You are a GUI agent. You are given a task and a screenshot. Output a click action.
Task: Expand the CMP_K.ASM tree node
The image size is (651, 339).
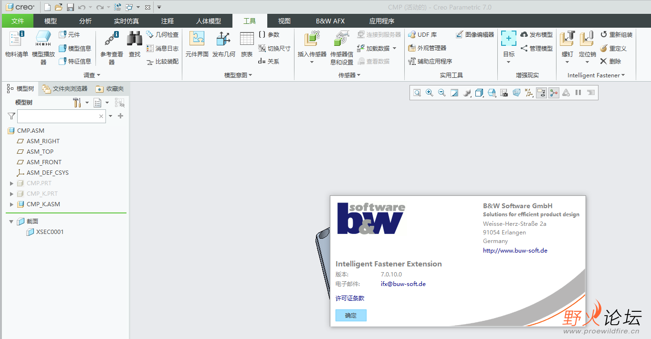(x=12, y=204)
